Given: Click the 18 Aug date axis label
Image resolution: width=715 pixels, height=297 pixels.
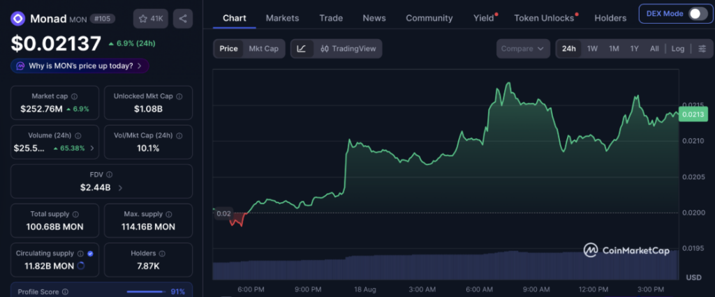Looking at the screenshot, I should [x=364, y=290].
